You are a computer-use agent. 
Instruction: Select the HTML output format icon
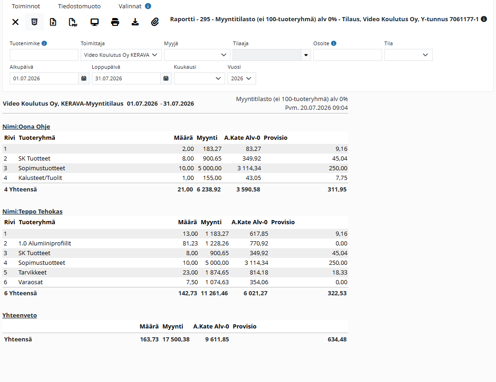[x=35, y=22]
